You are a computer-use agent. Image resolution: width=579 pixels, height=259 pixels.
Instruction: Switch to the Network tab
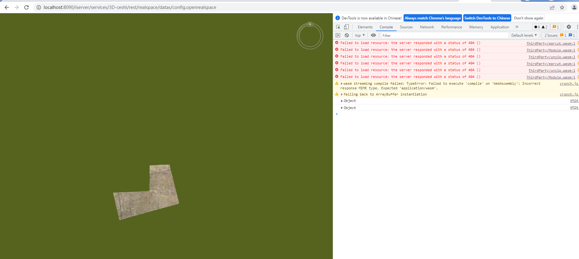tap(427, 27)
